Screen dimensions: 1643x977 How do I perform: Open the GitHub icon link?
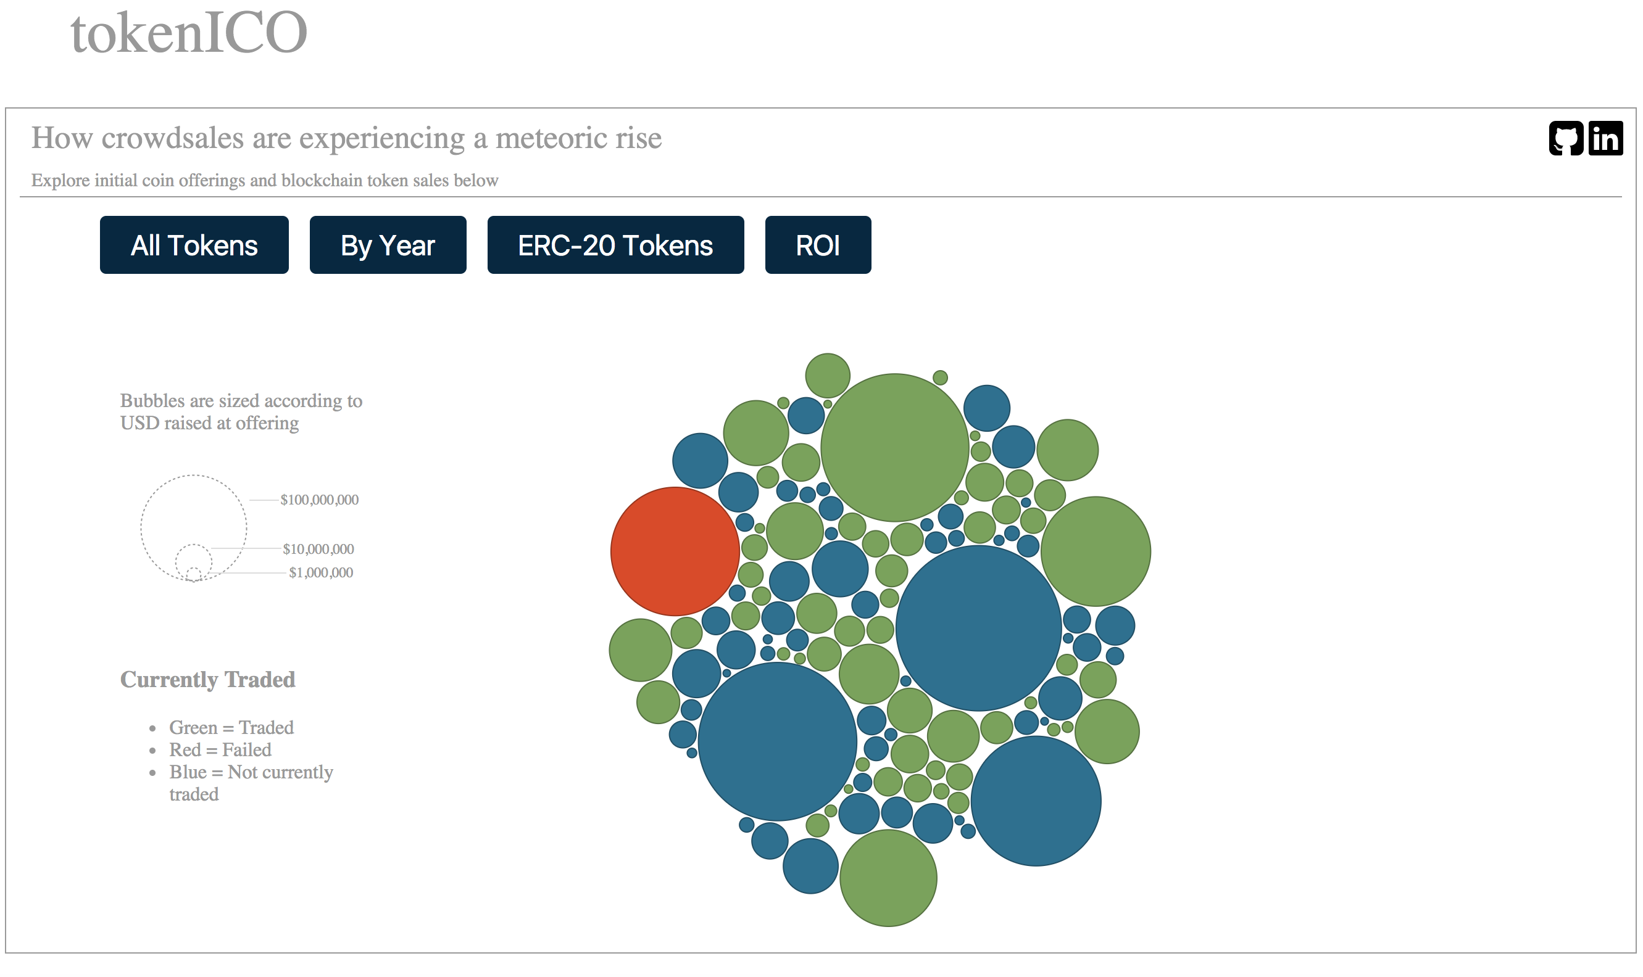(x=1565, y=138)
